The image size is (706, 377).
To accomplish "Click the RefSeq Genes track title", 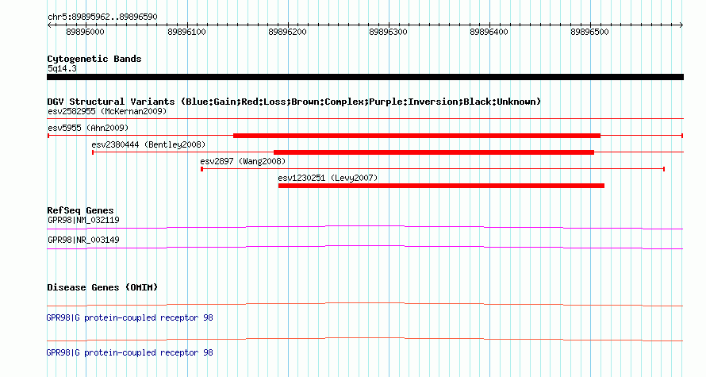I will point(80,210).
